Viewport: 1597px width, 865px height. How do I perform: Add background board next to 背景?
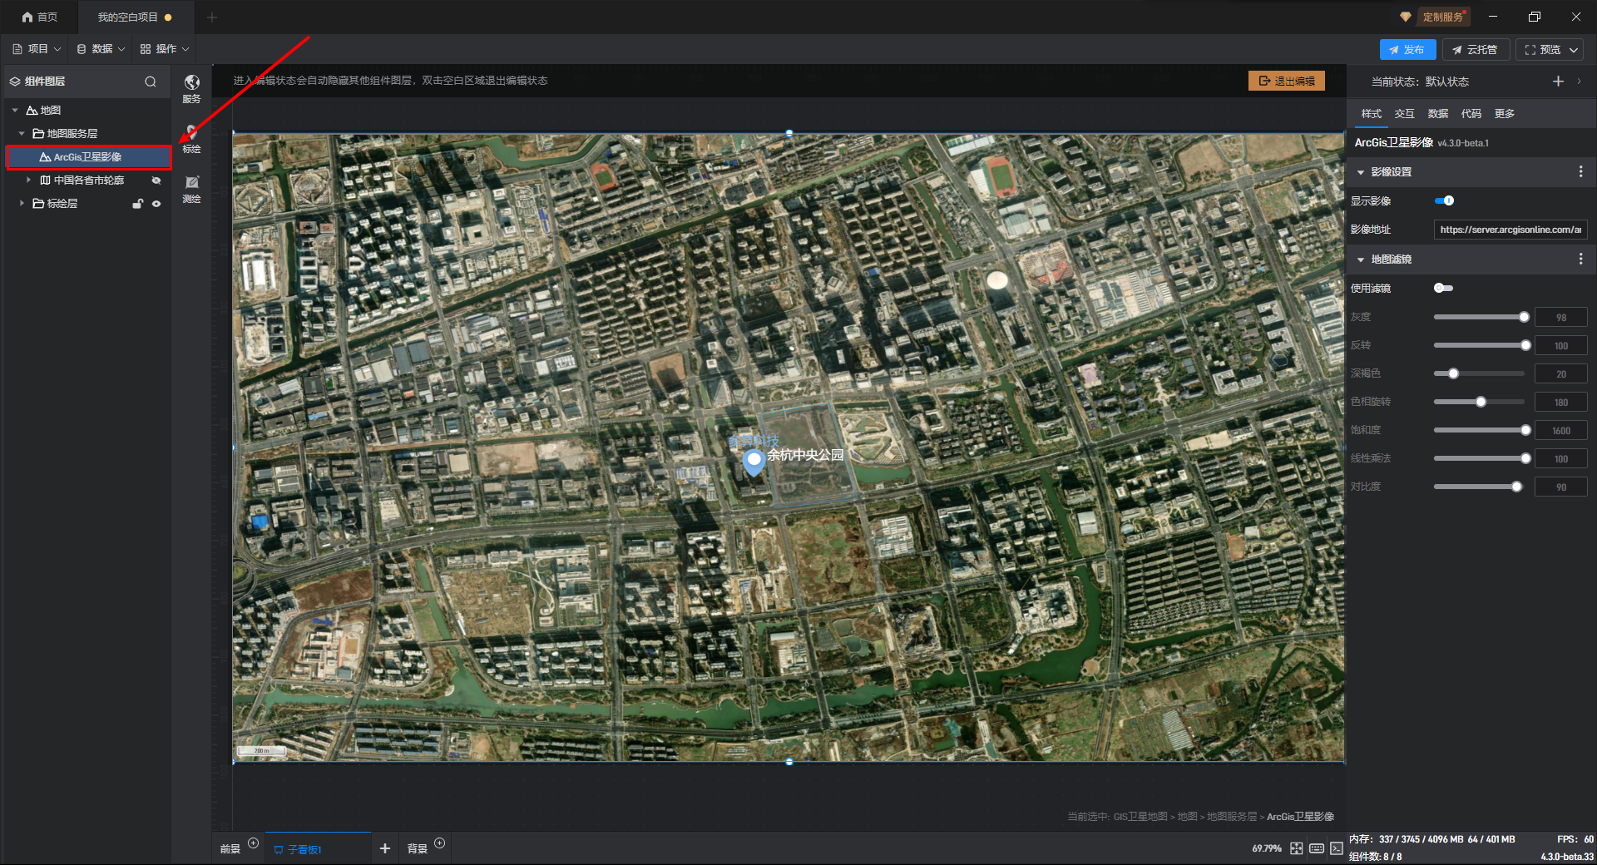coord(440,843)
